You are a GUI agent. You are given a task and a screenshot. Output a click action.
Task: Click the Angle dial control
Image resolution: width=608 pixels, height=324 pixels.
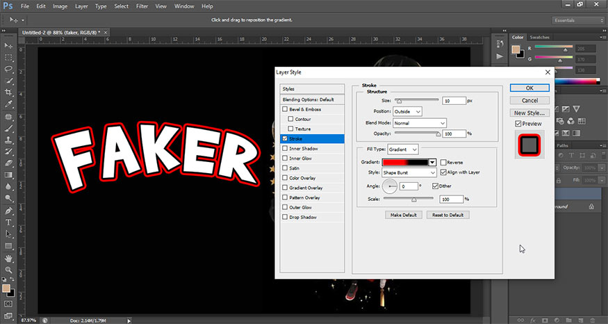pyautogui.click(x=390, y=186)
